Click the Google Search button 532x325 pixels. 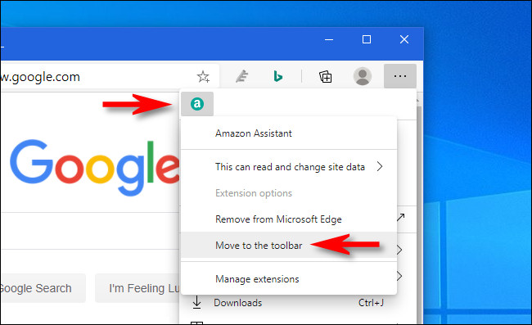[x=43, y=288]
